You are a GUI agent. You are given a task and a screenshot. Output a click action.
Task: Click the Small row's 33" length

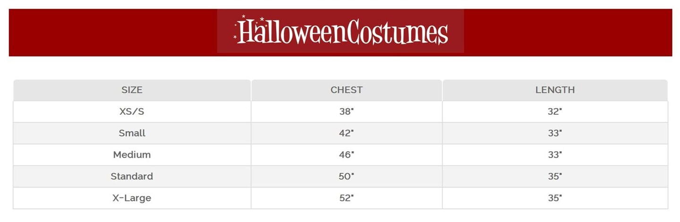(x=555, y=133)
